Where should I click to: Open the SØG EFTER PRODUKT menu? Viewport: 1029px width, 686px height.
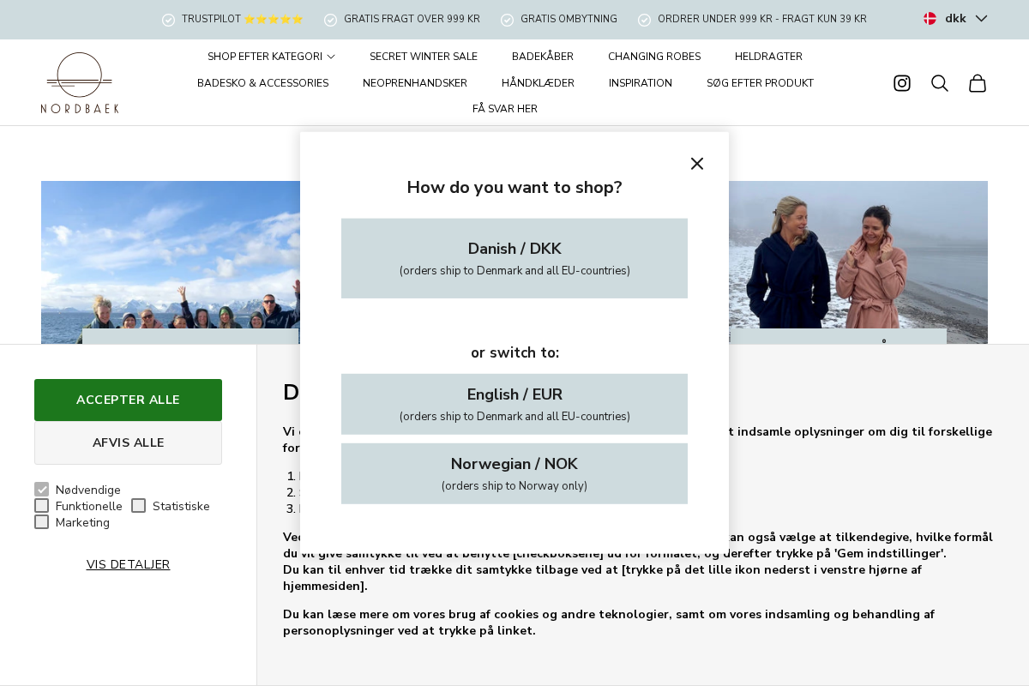point(760,83)
